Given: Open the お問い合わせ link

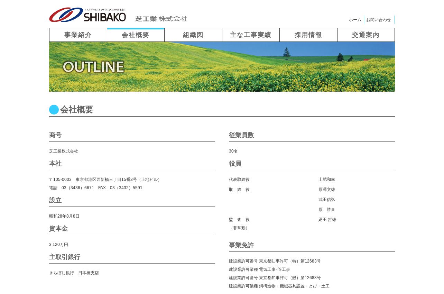Looking at the screenshot, I should [379, 20].
